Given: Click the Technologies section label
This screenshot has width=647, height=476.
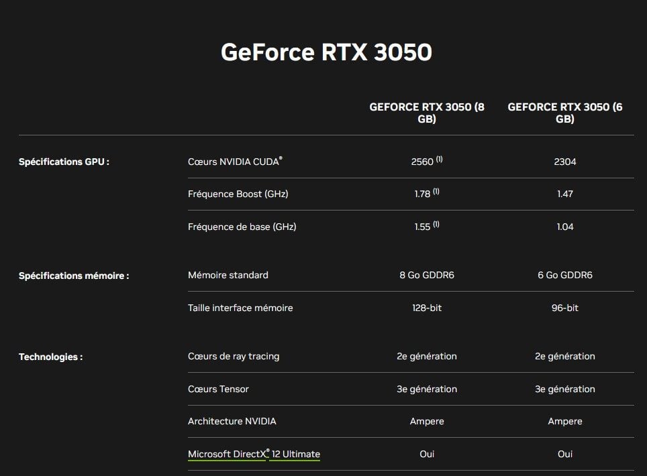Looking at the screenshot, I should coord(51,357).
